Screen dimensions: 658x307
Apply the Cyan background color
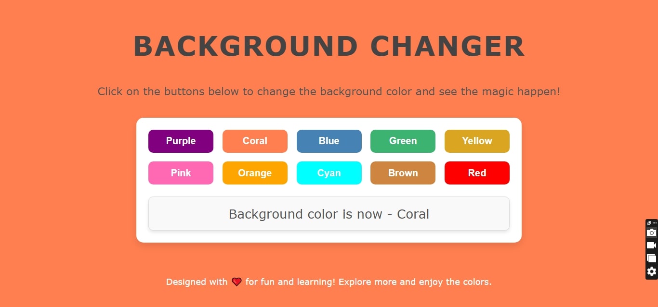tap(329, 173)
